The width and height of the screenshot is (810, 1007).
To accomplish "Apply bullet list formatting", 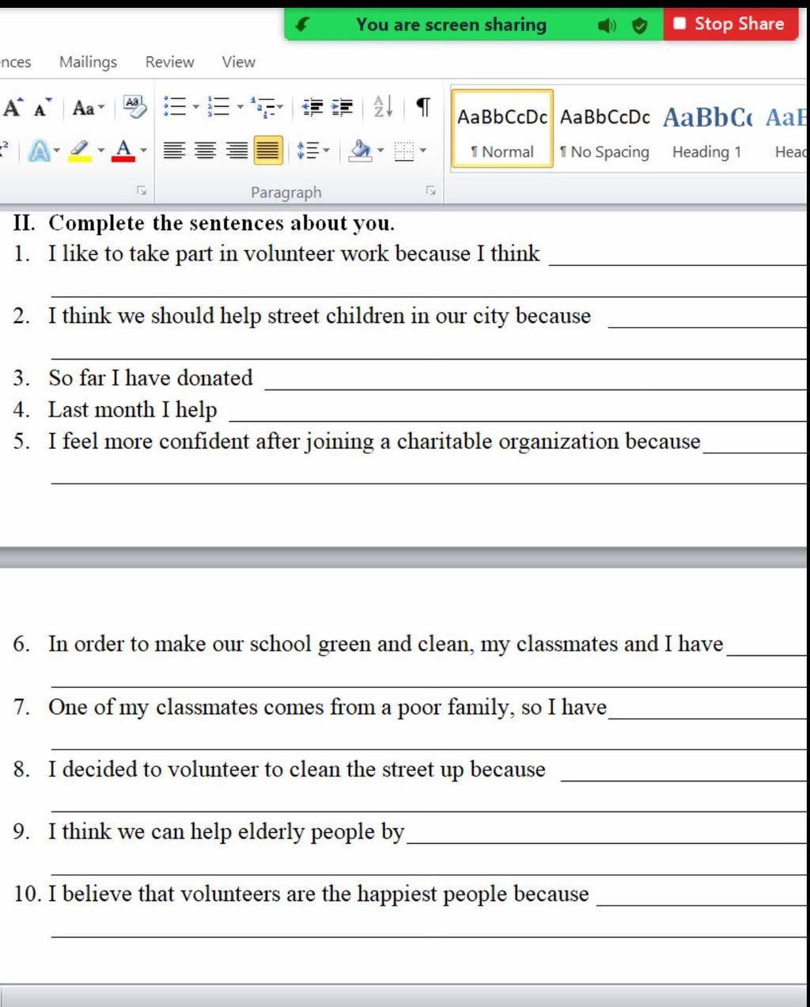I will [174, 106].
